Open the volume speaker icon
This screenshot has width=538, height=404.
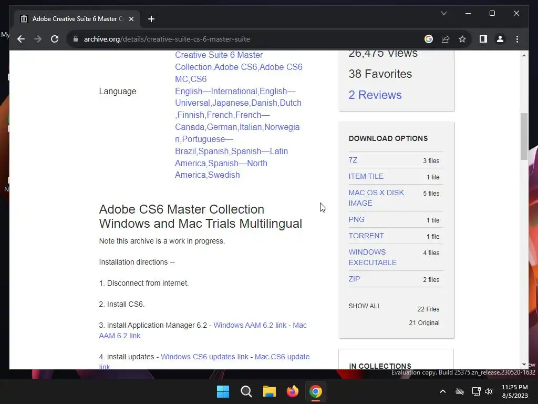coord(489,391)
